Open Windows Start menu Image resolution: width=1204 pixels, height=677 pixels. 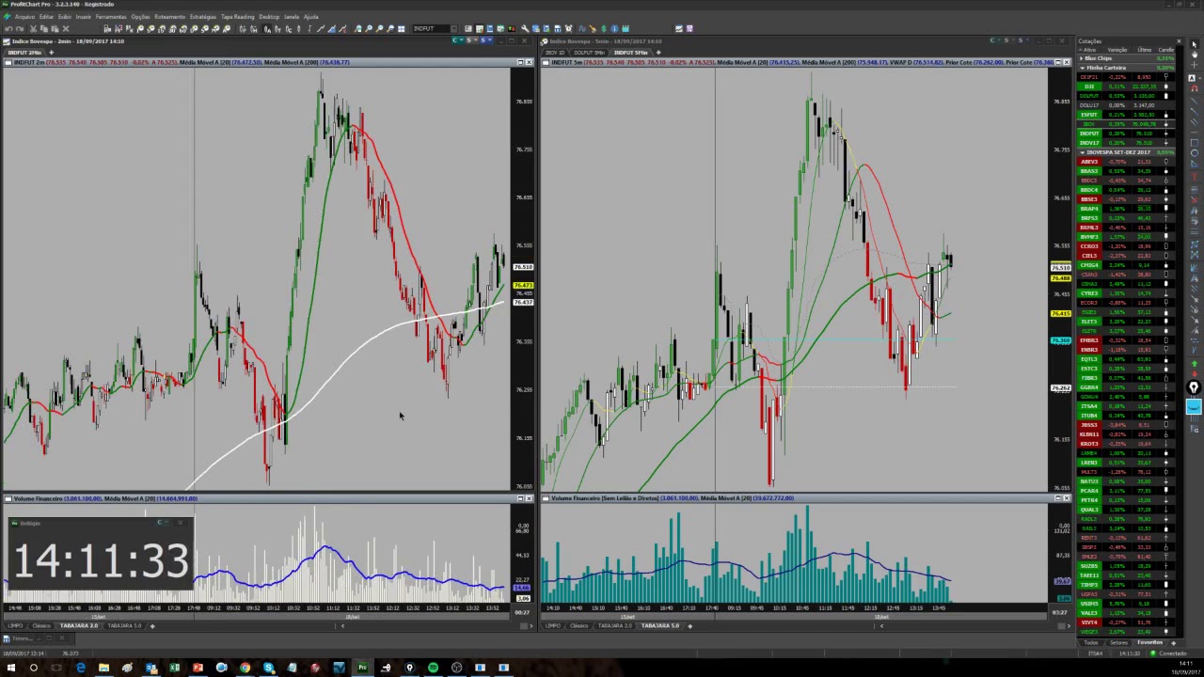point(11,668)
